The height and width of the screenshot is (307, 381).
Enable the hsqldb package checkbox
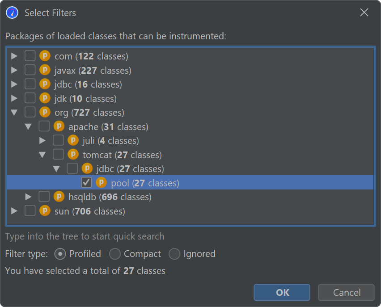pos(44,197)
